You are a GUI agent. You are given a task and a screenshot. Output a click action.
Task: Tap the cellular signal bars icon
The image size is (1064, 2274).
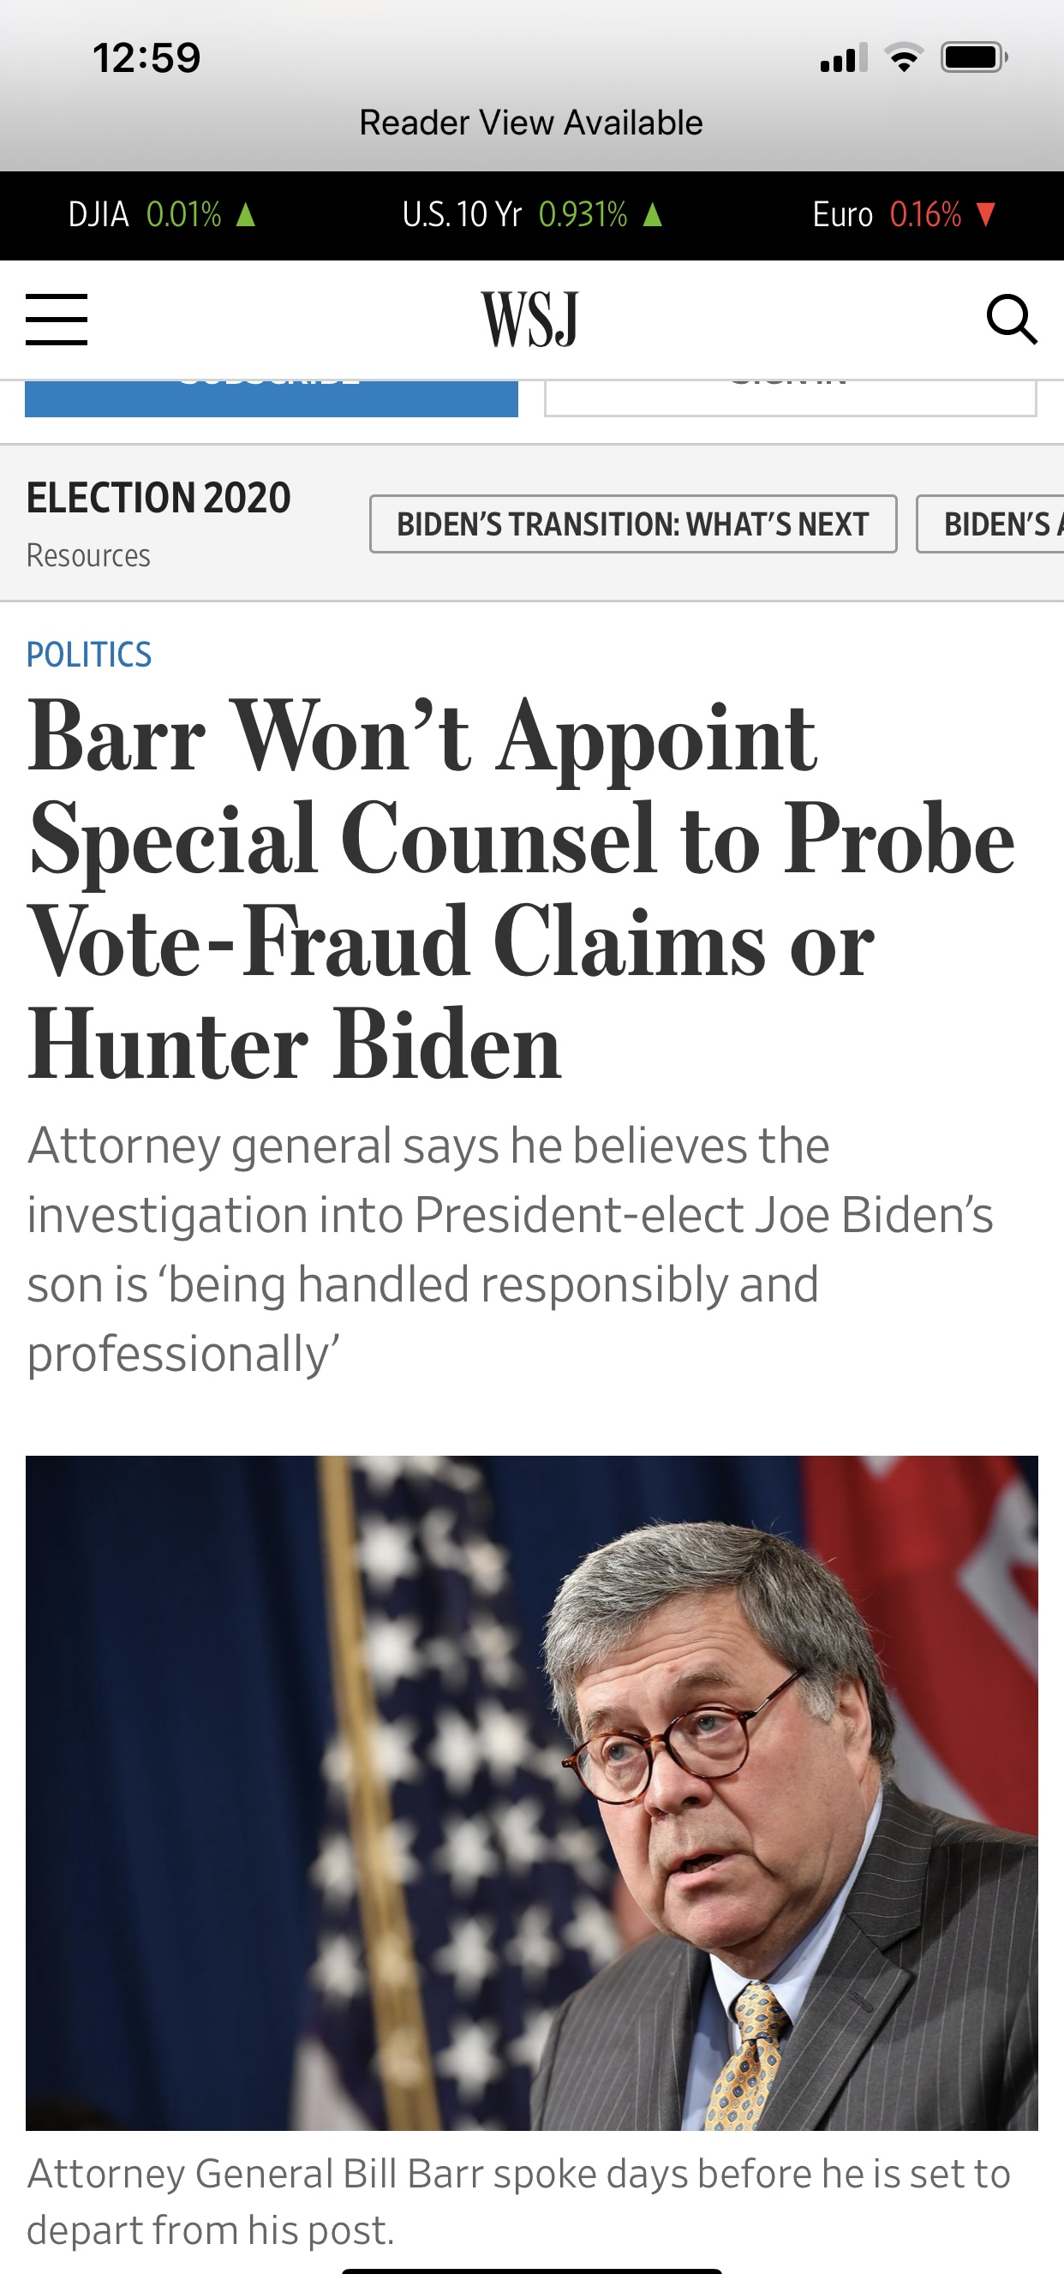tap(844, 58)
